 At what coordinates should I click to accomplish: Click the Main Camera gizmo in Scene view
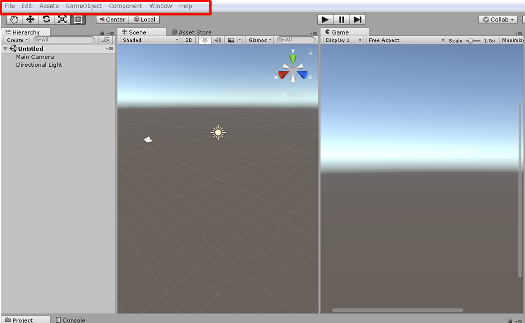point(148,140)
